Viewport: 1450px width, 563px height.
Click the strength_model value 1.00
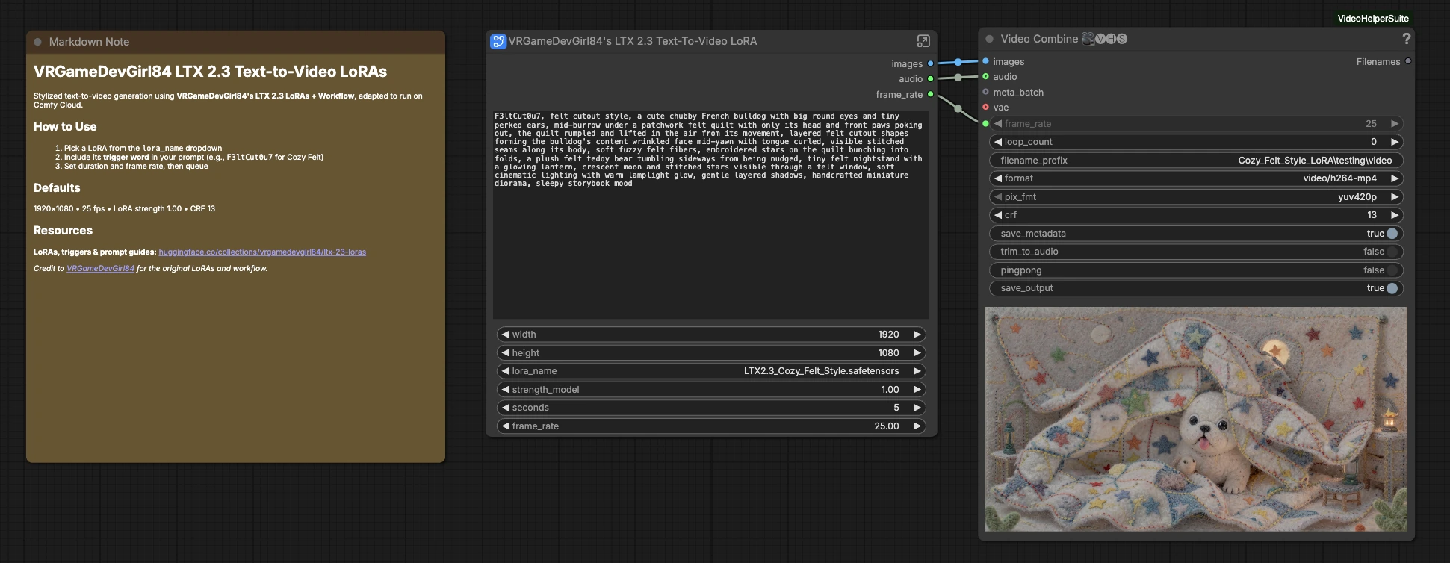coord(890,390)
